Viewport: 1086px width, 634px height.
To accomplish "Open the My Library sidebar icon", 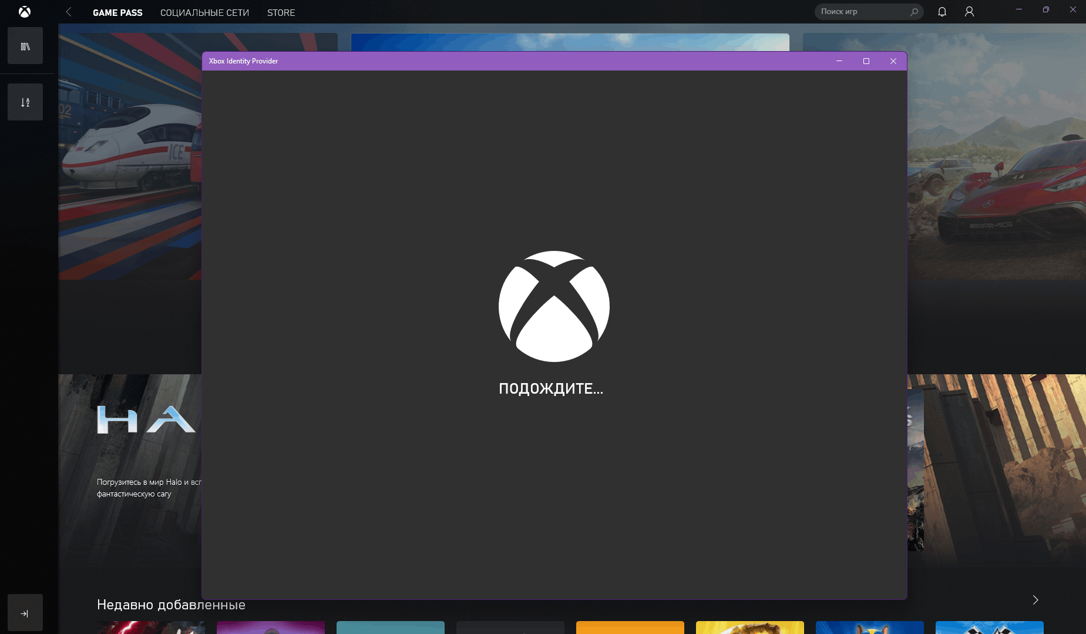I will point(25,46).
